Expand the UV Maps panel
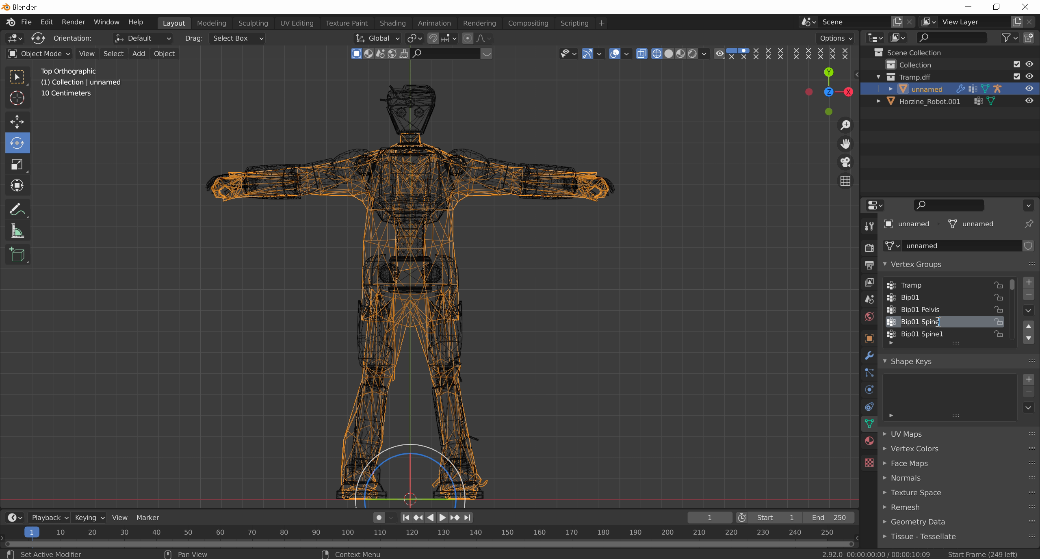1040x559 pixels. pos(906,434)
